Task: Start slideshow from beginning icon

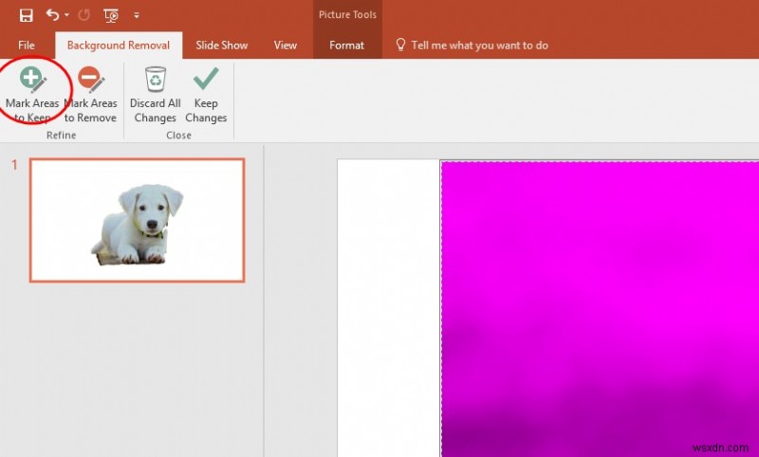Action: point(111,15)
